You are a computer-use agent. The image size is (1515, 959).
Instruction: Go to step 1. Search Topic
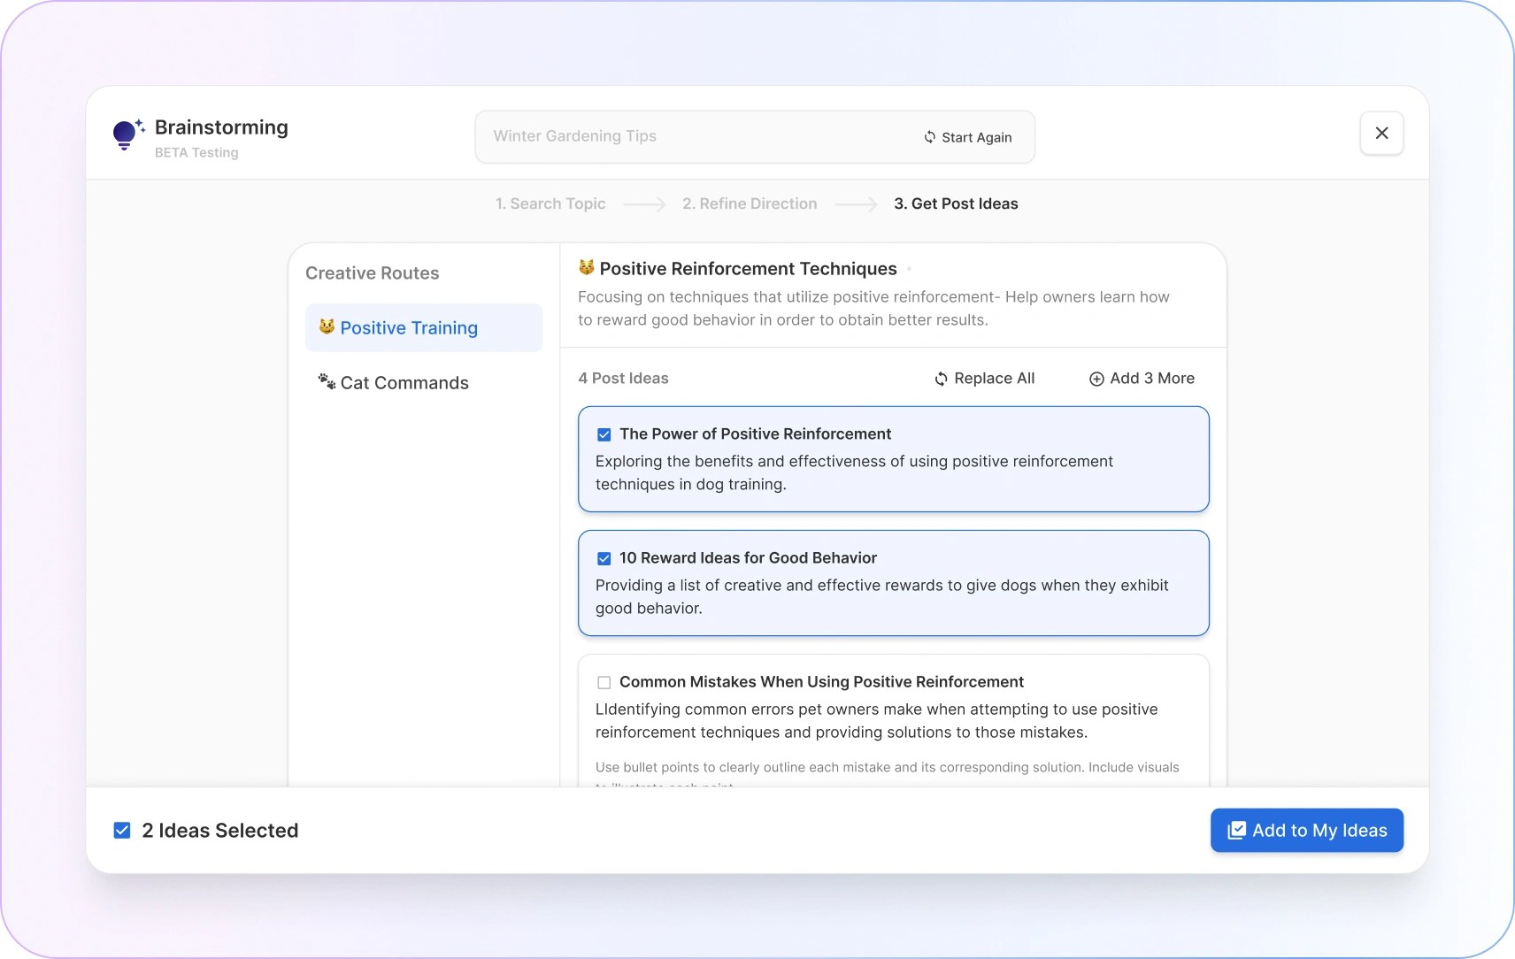pos(550,203)
